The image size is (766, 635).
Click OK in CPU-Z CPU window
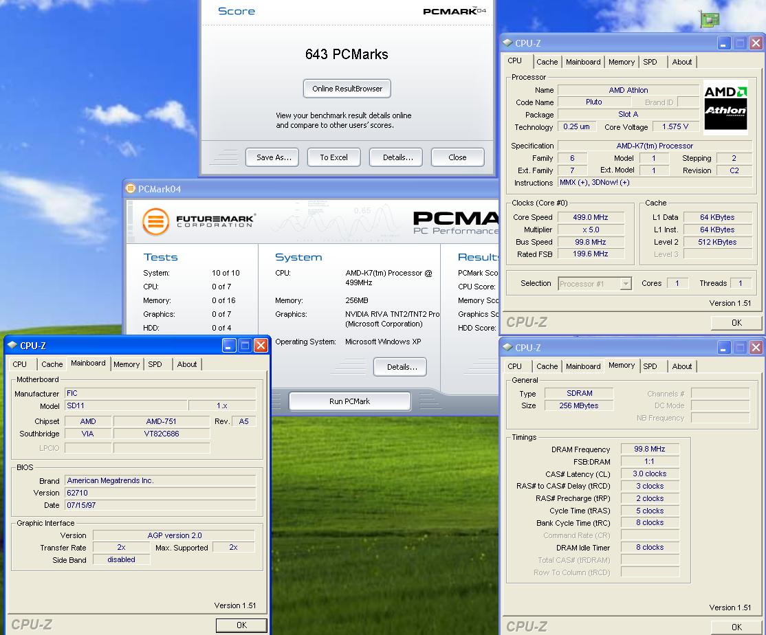[x=736, y=322]
